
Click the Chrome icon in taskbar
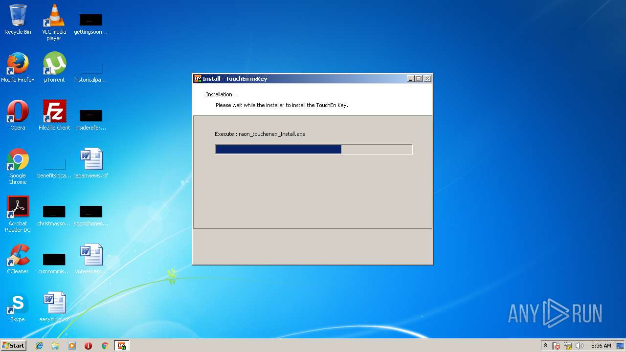105,346
